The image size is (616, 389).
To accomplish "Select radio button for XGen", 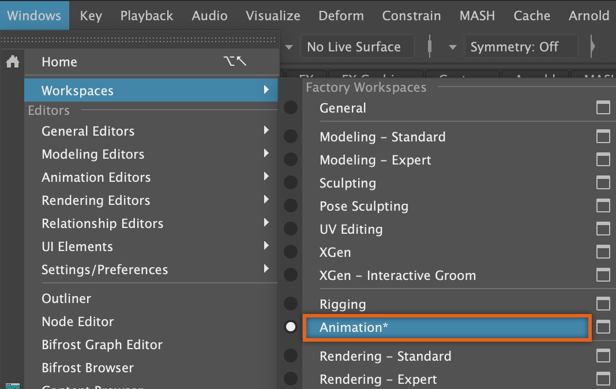I will (x=291, y=252).
